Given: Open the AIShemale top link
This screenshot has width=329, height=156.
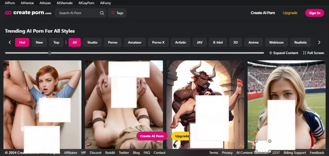Looking at the screenshot, I should (x=65, y=3).
